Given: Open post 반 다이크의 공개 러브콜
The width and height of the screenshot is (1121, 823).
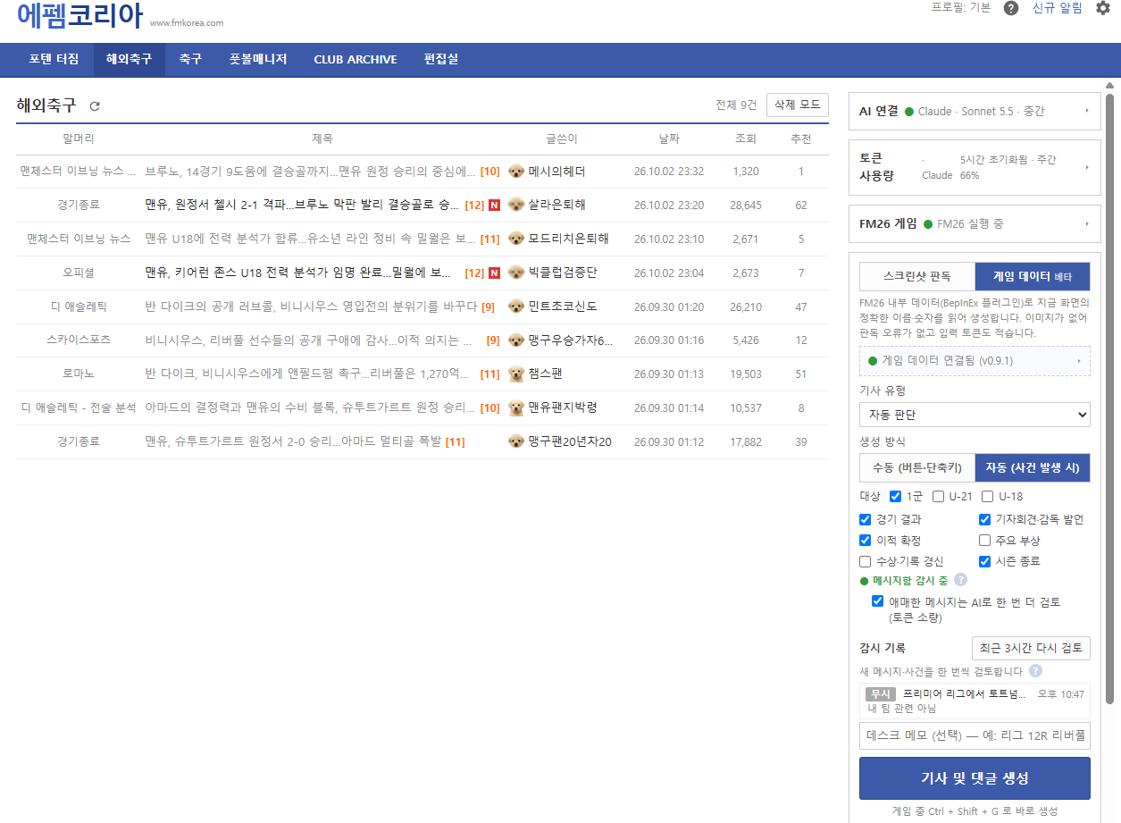Looking at the screenshot, I should pos(312,307).
